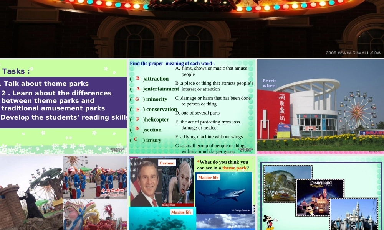The width and height of the screenshot is (384, 230).
Task: Click red answer letter G beside minority
Action: pyautogui.click(x=137, y=99)
